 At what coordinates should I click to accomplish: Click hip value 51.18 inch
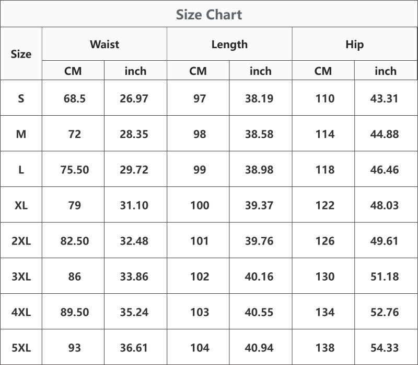pos(385,276)
